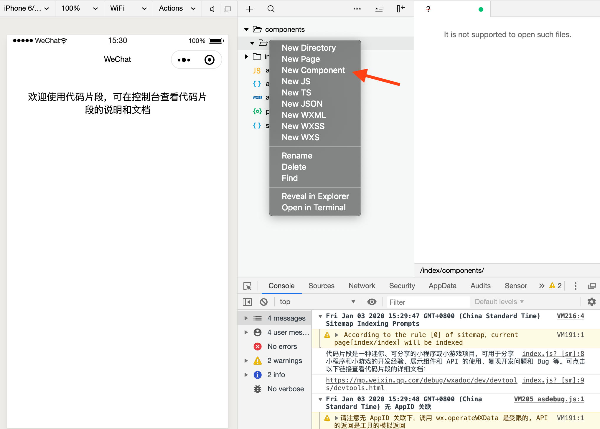Viewport: 600px width, 429px height.
Task: Open more options via the ellipsis icon
Action: 357,9
